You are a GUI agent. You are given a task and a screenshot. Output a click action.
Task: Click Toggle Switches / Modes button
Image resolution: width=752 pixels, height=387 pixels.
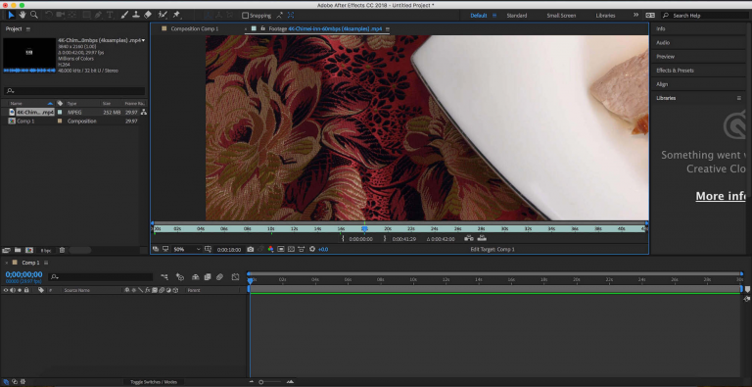(x=154, y=382)
